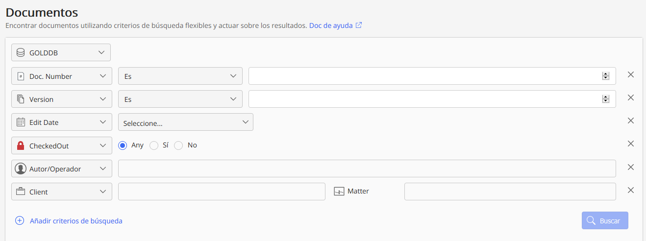Click the Doc. Number value spinner
The image size is (646, 241).
(606, 76)
